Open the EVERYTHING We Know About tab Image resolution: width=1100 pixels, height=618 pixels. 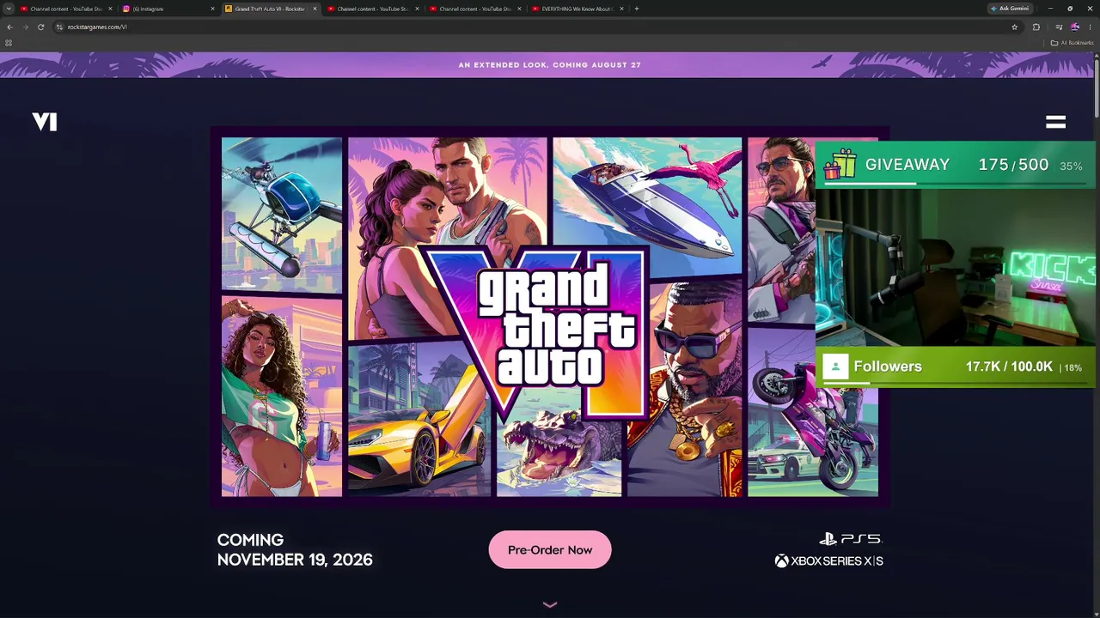(577, 9)
